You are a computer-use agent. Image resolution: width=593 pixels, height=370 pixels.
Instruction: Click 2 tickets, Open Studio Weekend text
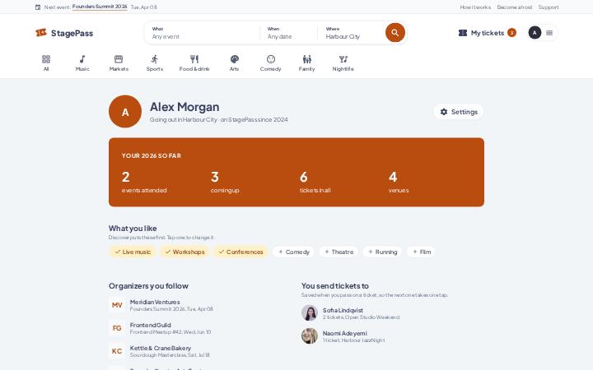pos(361,317)
